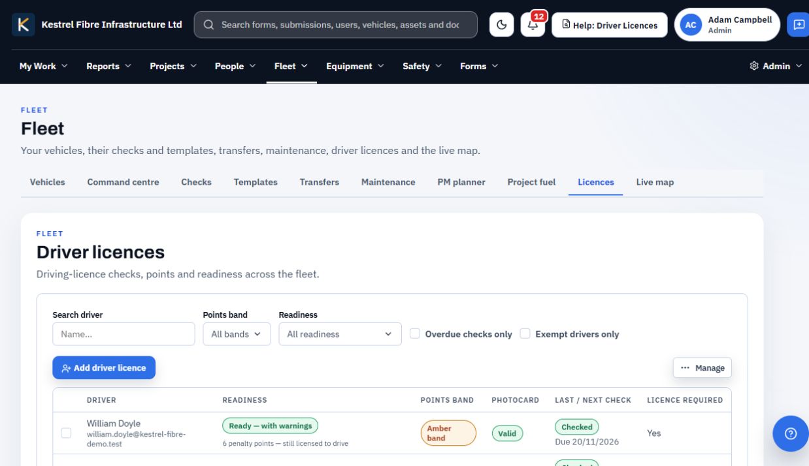
Task: Click the Kestrel K logo icon
Action: click(x=24, y=25)
